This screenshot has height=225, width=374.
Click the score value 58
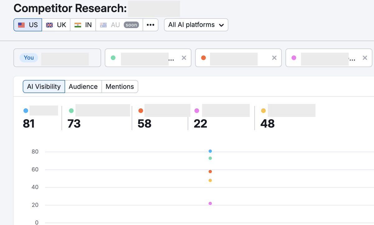pyautogui.click(x=145, y=124)
